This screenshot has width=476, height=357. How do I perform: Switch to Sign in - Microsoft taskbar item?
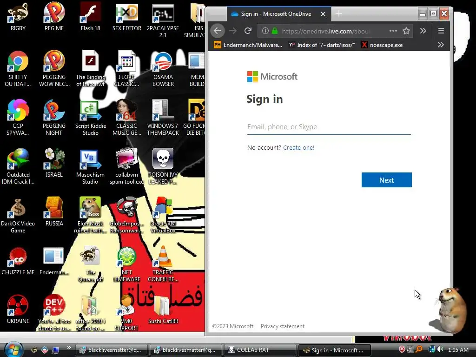334,350
